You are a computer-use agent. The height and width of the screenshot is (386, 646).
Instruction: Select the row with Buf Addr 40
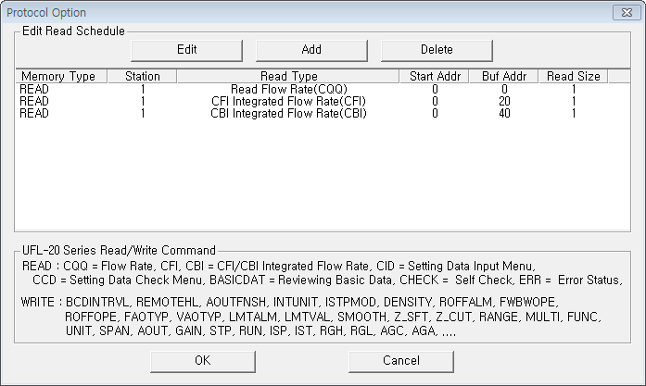pyautogui.click(x=323, y=113)
